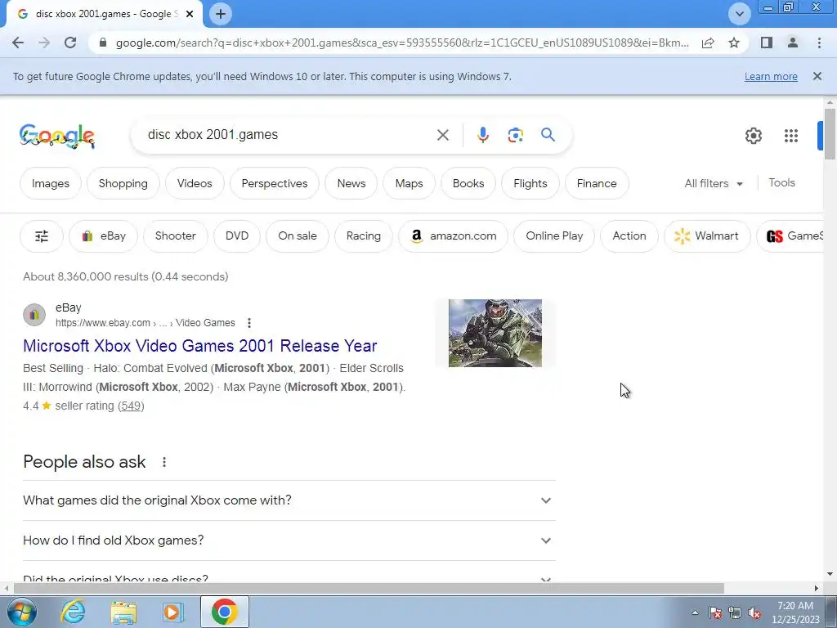Open search Tools options
Viewport: 837px width, 628px height.
(x=781, y=182)
